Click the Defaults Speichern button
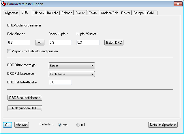Screen dimensions: 184x134 tap(163, 125)
